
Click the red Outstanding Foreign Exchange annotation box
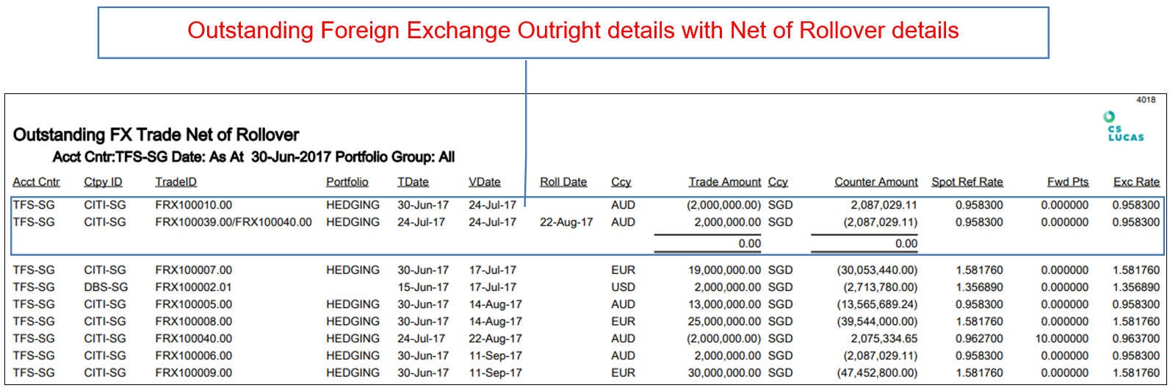click(573, 32)
